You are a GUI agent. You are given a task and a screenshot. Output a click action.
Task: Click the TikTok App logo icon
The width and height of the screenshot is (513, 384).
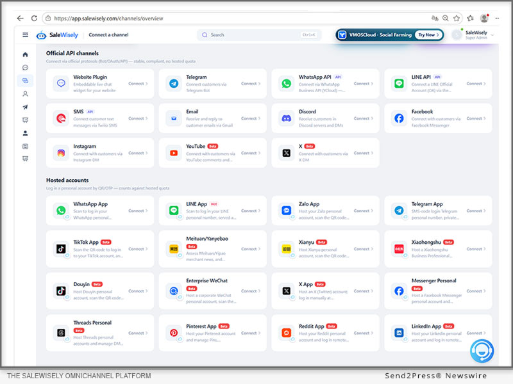[x=61, y=249]
